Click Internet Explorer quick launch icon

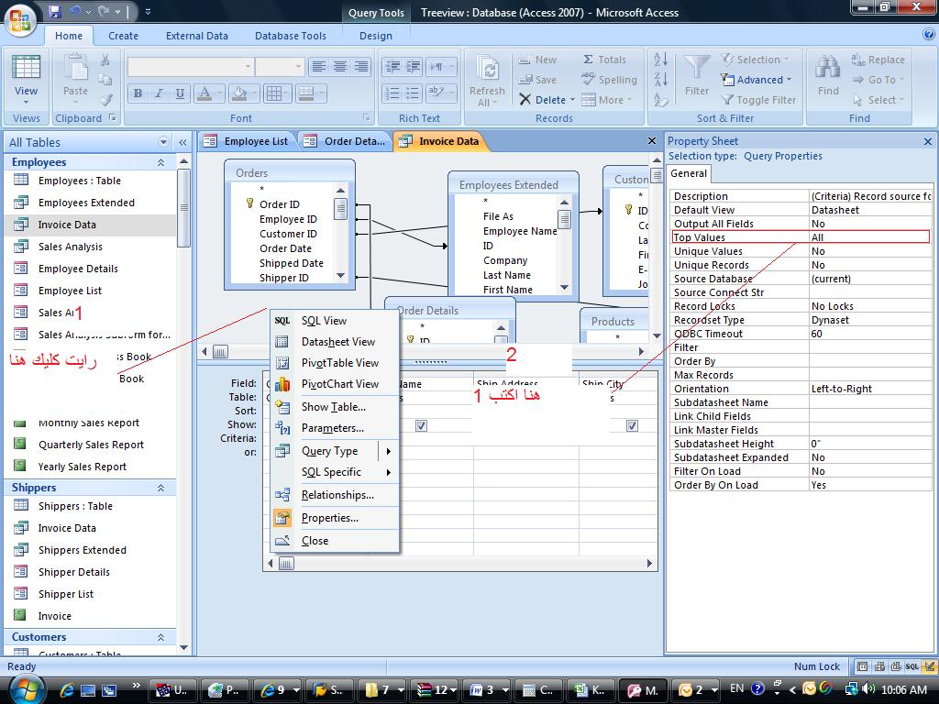click(x=67, y=690)
